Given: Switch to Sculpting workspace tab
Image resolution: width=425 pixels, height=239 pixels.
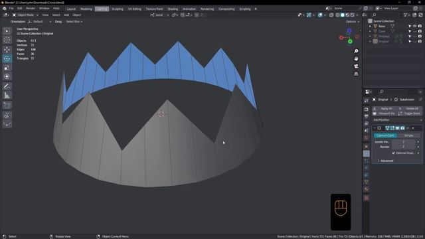Looking at the screenshot, I should point(118,9).
